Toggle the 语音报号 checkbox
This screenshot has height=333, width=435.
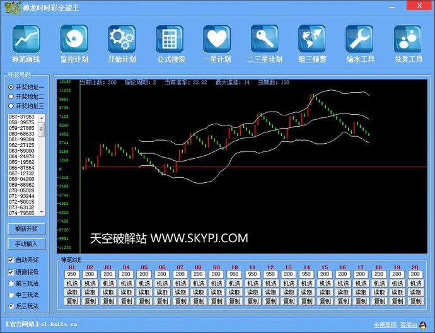click(x=11, y=272)
